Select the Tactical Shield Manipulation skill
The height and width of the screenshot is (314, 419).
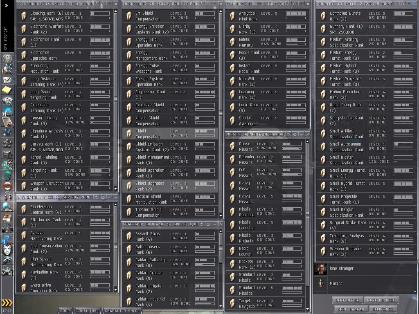(x=170, y=199)
